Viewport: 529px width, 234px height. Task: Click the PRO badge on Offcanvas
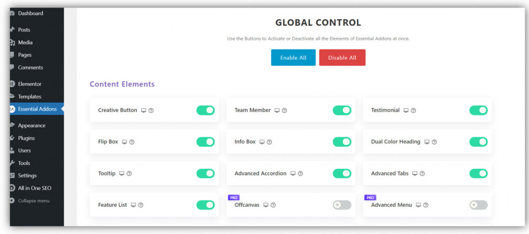click(x=234, y=198)
